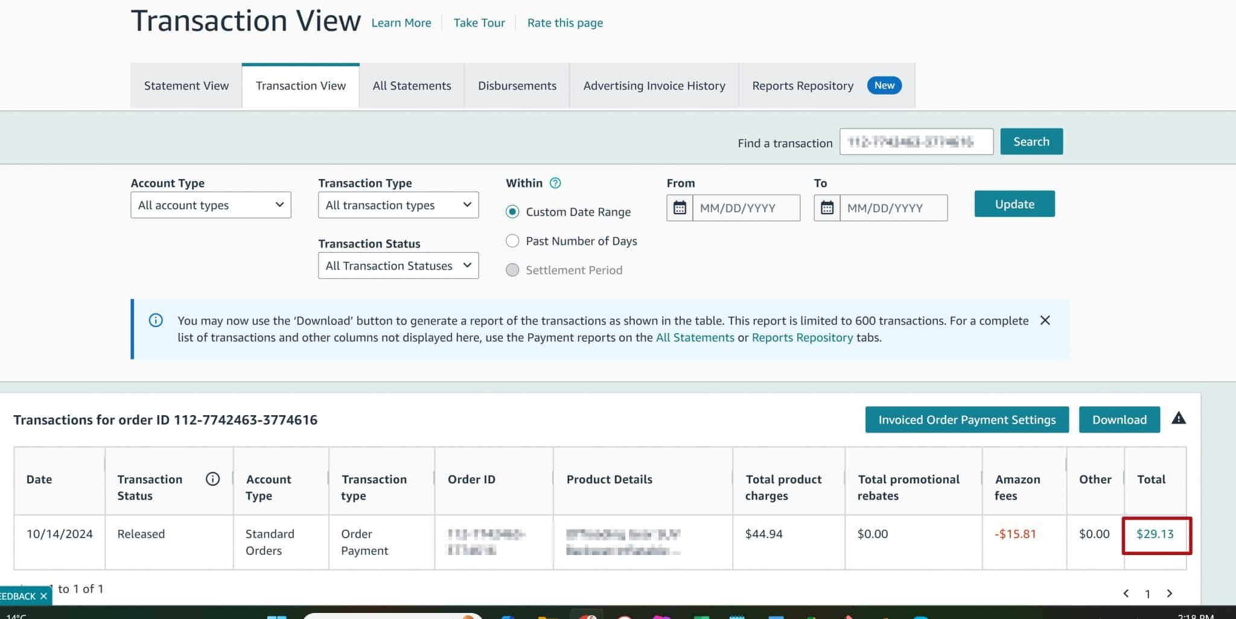Screen dimensions: 1236x619
Task: Expand the Transaction Type dropdown
Action: tap(398, 205)
